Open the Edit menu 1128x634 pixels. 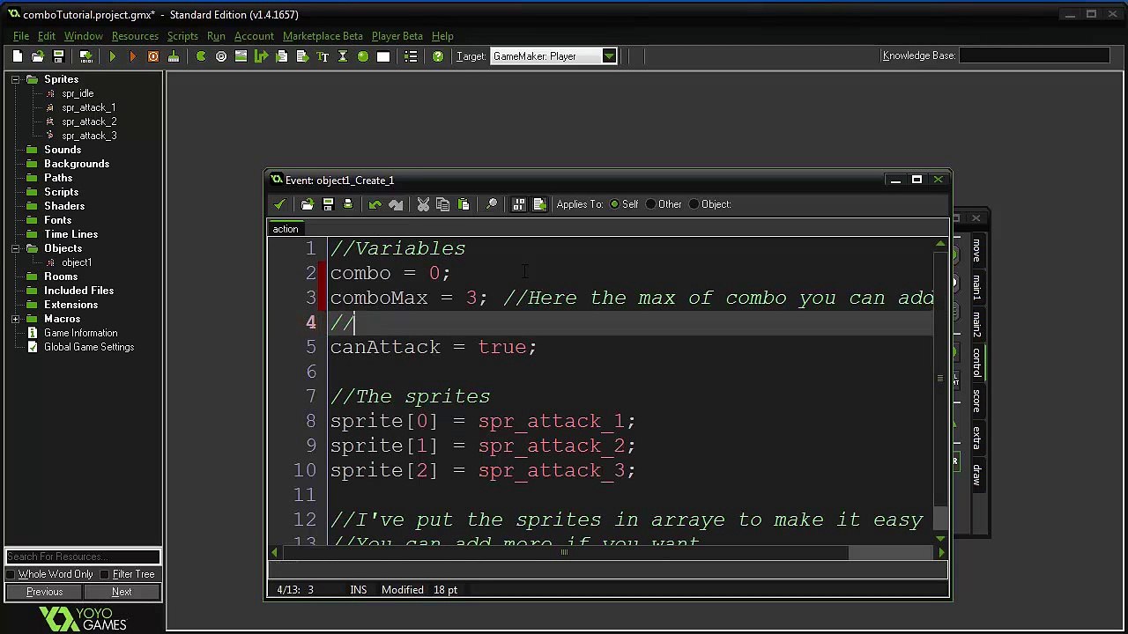47,36
